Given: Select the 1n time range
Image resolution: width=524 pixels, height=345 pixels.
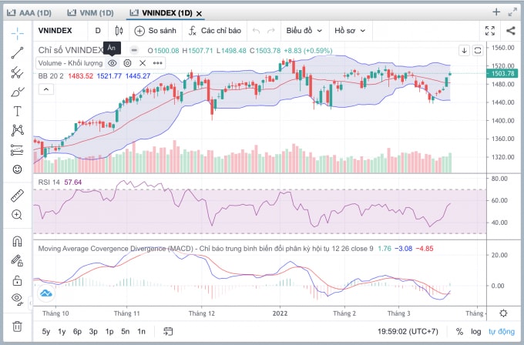Looking at the screenshot, I should [141, 332].
